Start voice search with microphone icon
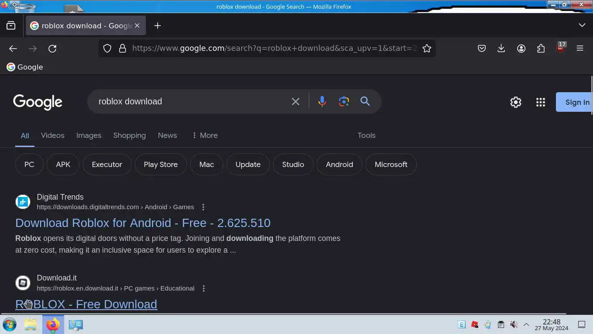The width and height of the screenshot is (593, 334). click(322, 101)
